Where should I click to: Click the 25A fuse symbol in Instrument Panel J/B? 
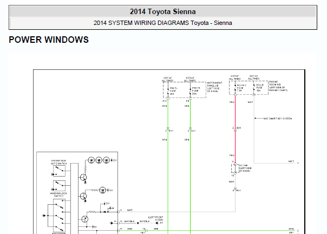[x=168, y=91]
